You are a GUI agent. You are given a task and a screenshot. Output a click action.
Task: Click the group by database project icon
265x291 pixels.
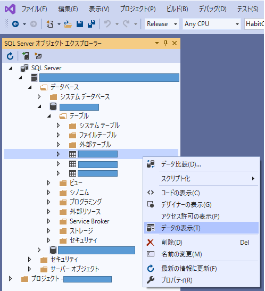tap(38, 56)
